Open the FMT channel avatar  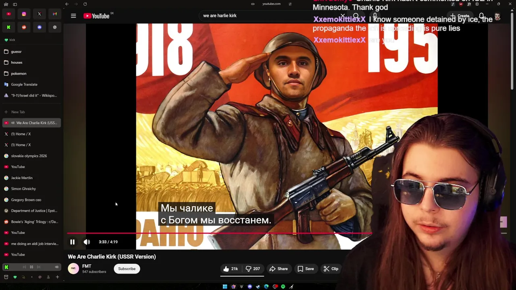coord(73,269)
